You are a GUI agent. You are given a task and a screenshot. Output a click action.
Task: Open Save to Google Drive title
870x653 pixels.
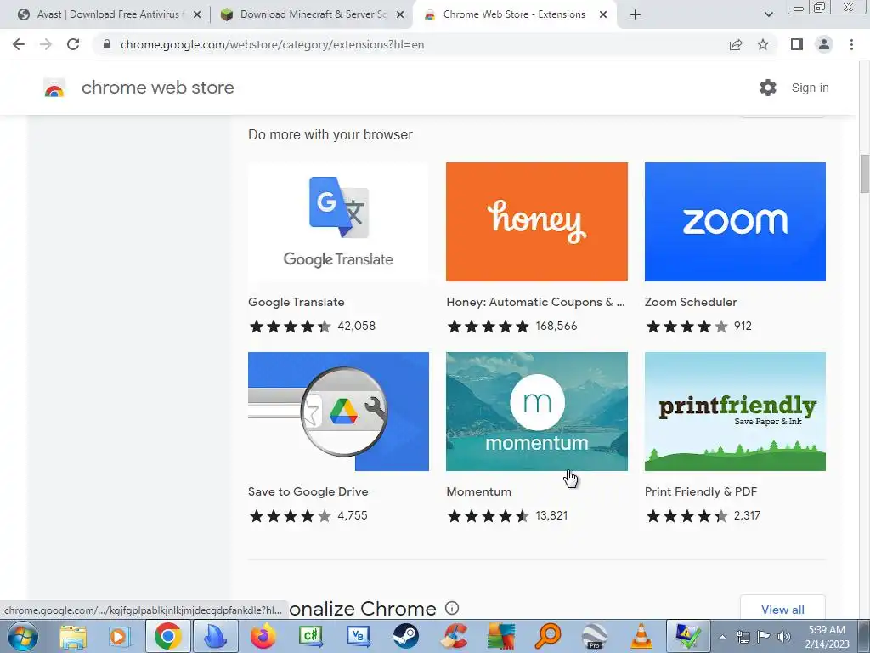tap(308, 491)
